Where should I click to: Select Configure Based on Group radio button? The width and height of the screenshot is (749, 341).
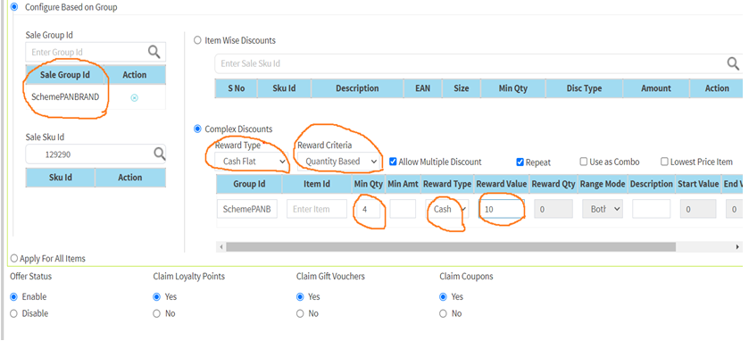tap(14, 7)
